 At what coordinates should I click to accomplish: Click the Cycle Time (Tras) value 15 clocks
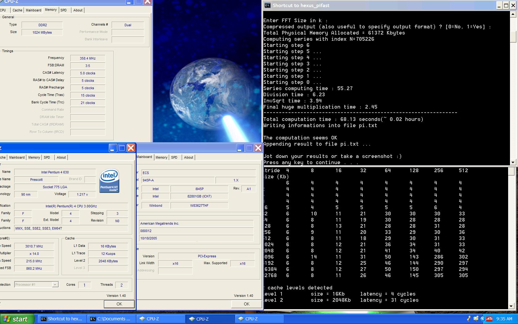[88, 95]
